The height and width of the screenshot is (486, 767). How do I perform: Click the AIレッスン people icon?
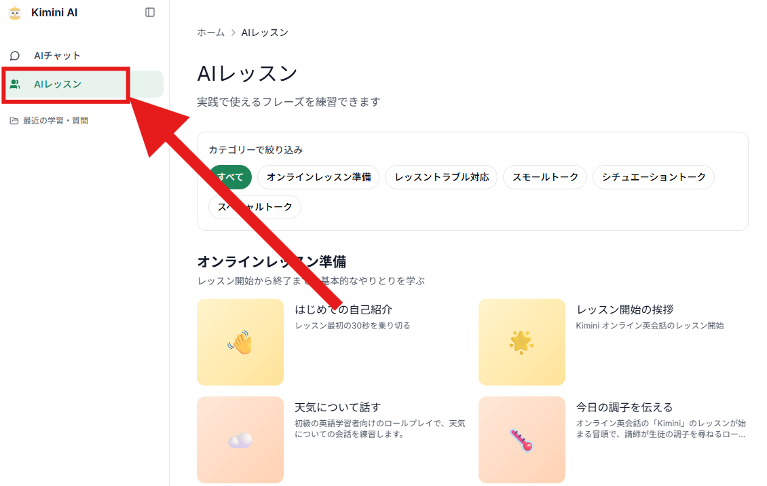(15, 84)
